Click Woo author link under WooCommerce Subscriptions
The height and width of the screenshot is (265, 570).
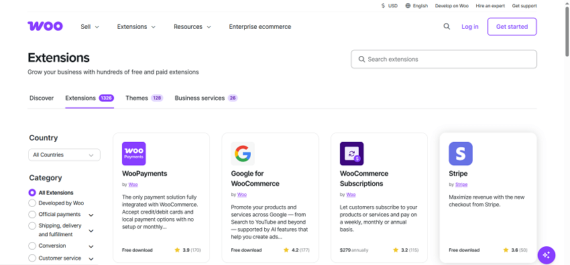click(x=351, y=195)
